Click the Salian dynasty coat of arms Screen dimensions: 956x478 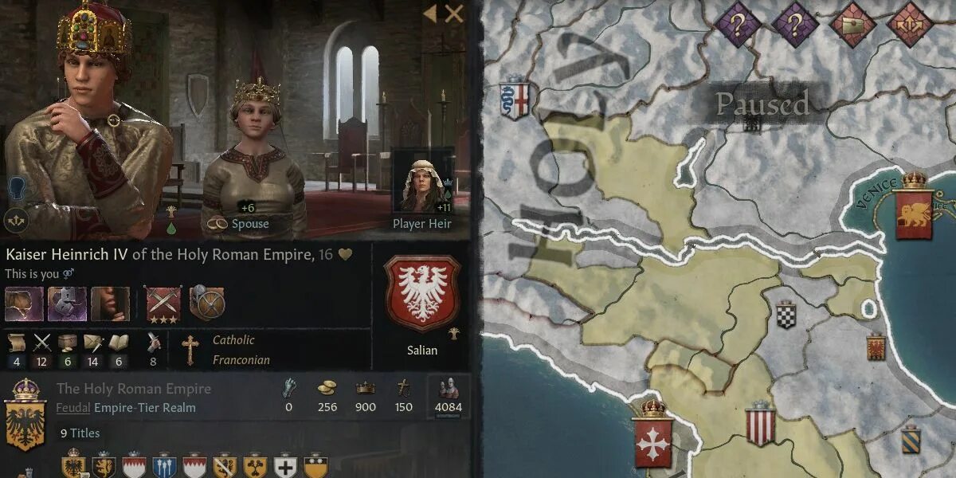(x=421, y=293)
